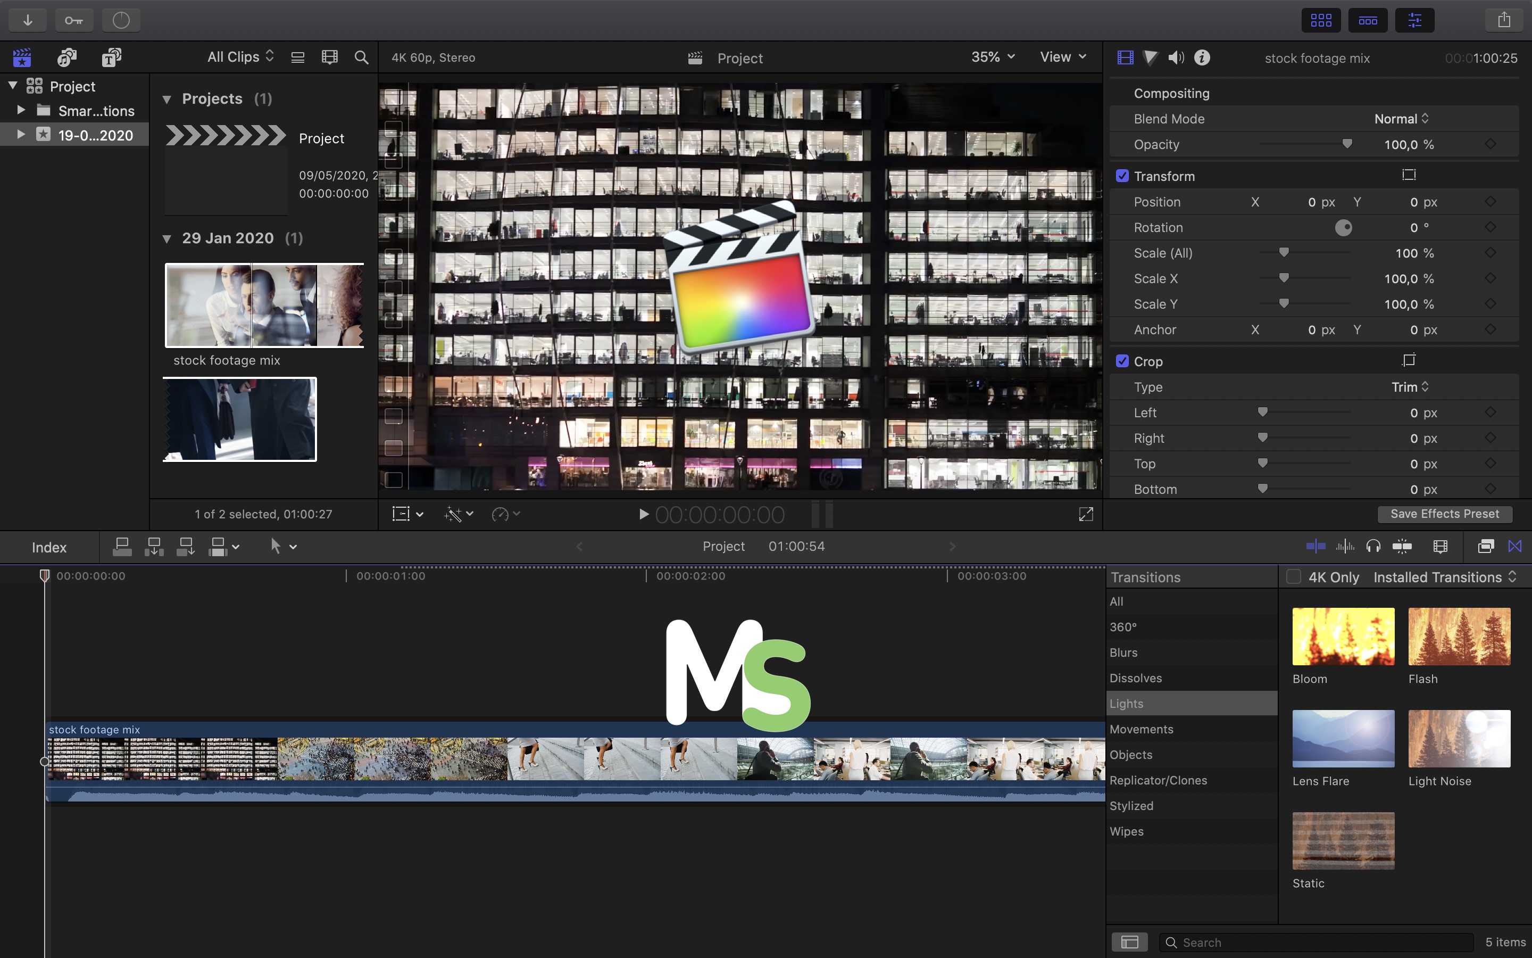Open Select arrow tool dropdown
This screenshot has width=1532, height=958.
[x=284, y=546]
